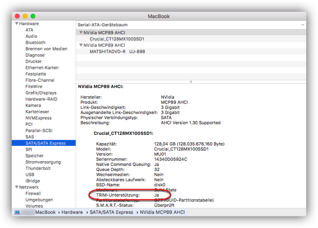
Task: Show Grafik/Displays information
Action: 41,93
